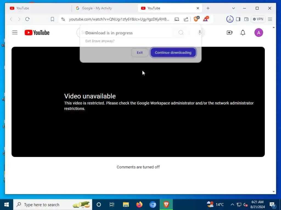
Task: Reload the page with refresh icon
Action: (x=27, y=19)
